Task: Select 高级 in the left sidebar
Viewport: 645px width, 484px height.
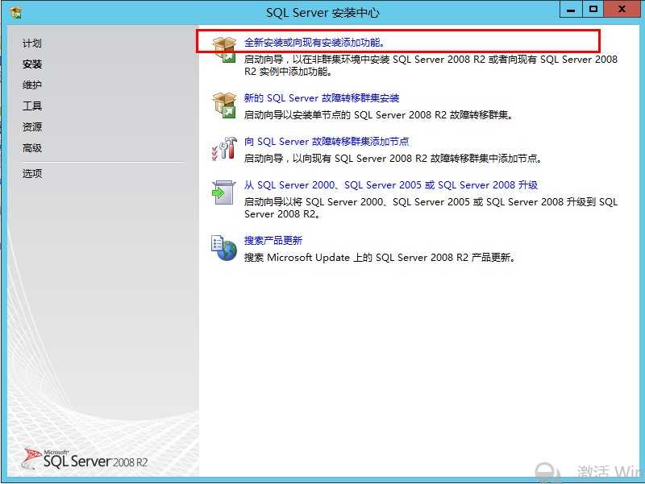Action: [32, 148]
